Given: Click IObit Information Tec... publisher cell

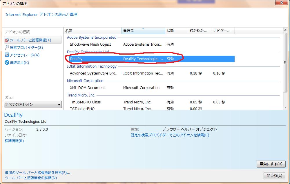Looking at the screenshot, I should (x=143, y=73).
